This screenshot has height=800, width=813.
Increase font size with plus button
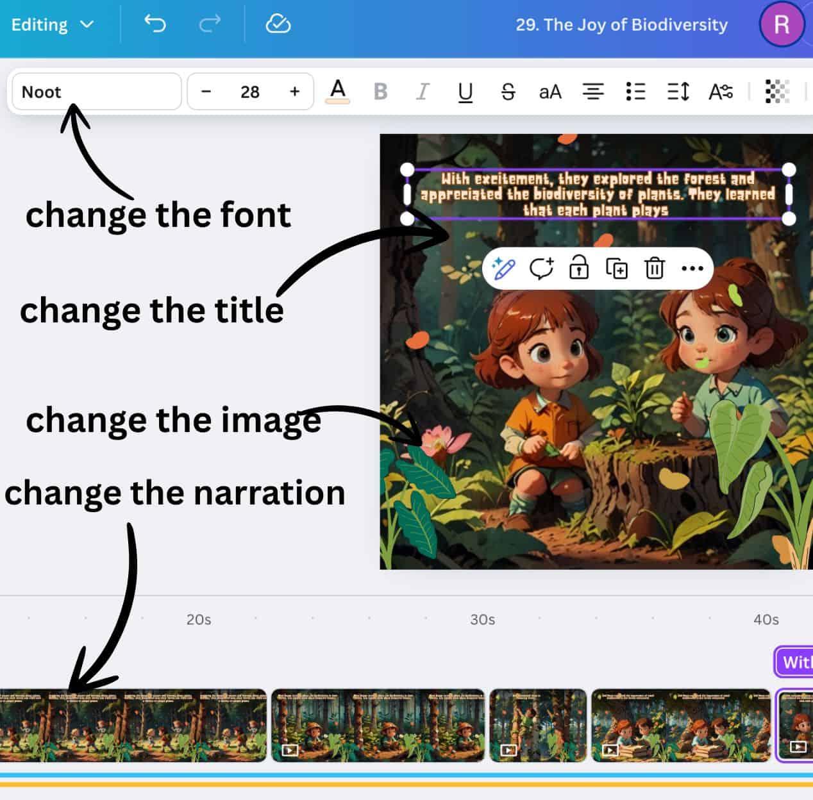(x=294, y=92)
